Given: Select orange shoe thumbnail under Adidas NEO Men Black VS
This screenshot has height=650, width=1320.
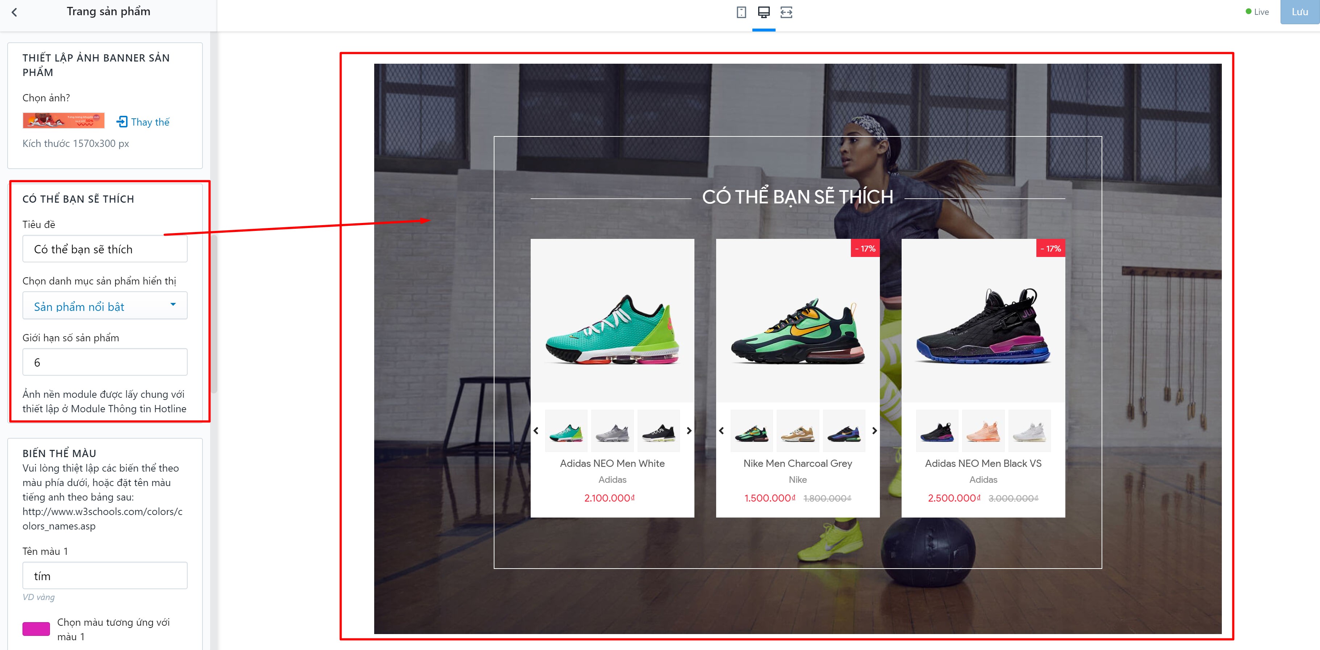Looking at the screenshot, I should pyautogui.click(x=983, y=431).
